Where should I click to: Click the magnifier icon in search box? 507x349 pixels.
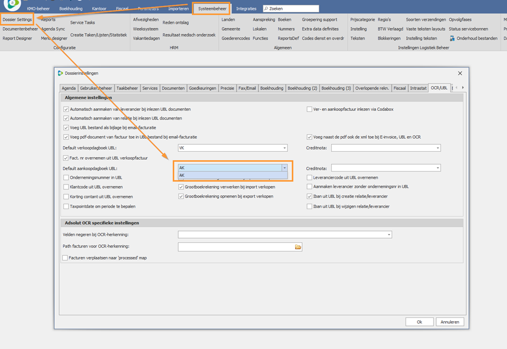[x=266, y=9]
